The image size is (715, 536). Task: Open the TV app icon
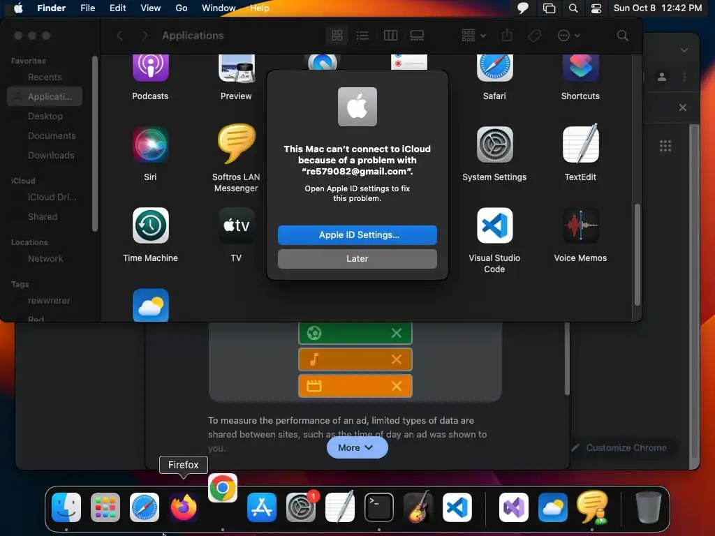[236, 225]
